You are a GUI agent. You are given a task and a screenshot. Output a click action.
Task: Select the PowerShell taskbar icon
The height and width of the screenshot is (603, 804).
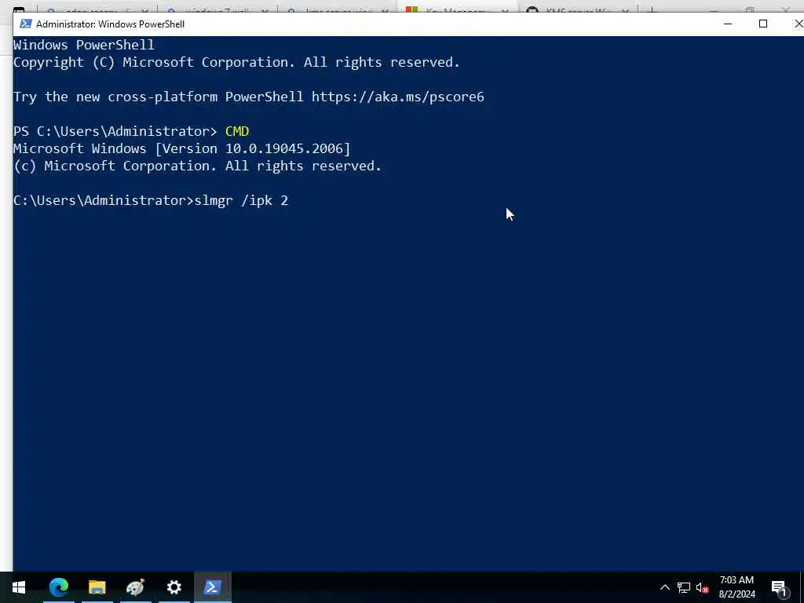[x=212, y=587]
